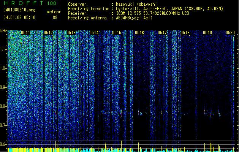Click the 1.1 kHz axis label
Viewport: 239px width, 152px height.
coord(3,49)
